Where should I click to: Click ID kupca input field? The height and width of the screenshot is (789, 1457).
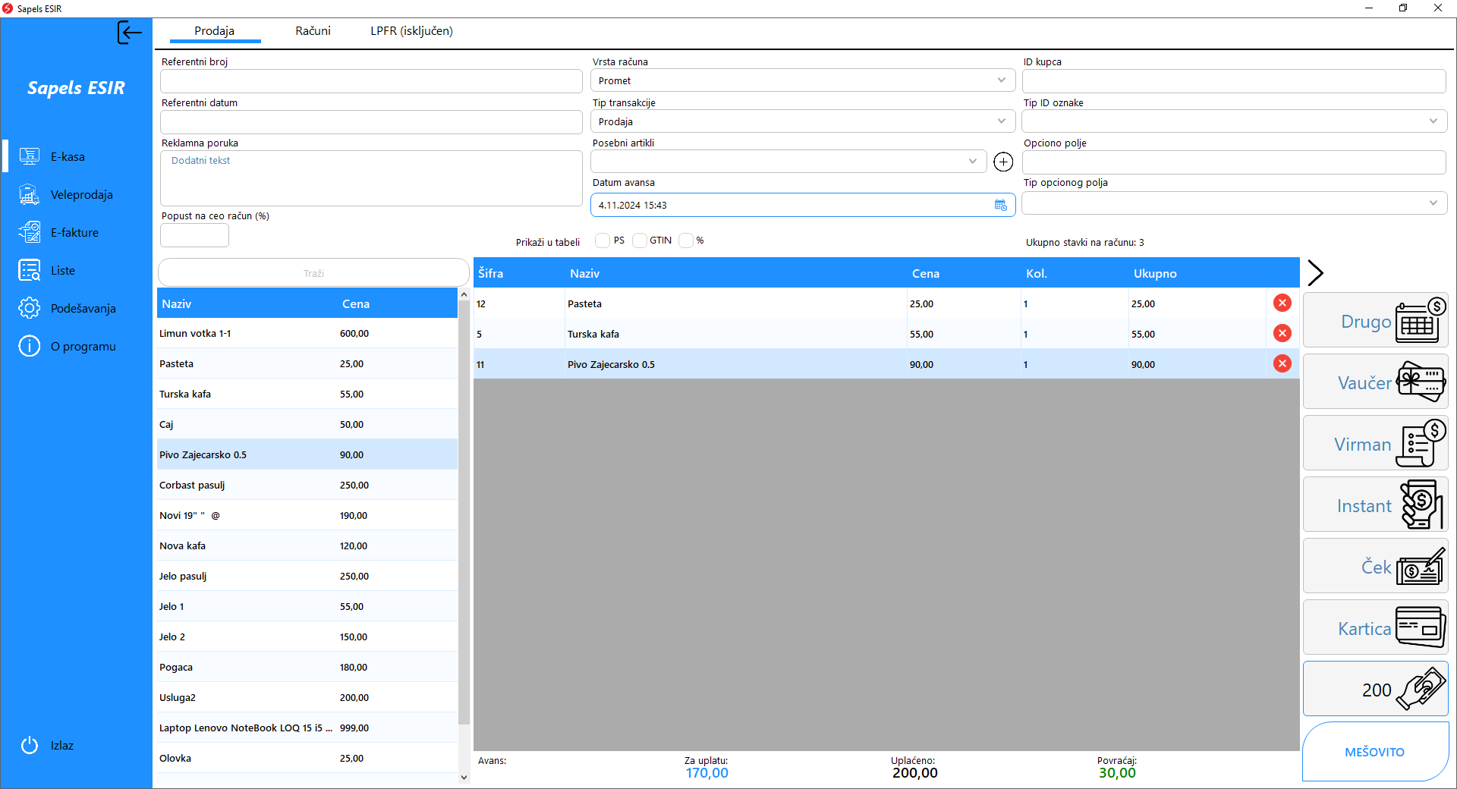pos(1234,81)
